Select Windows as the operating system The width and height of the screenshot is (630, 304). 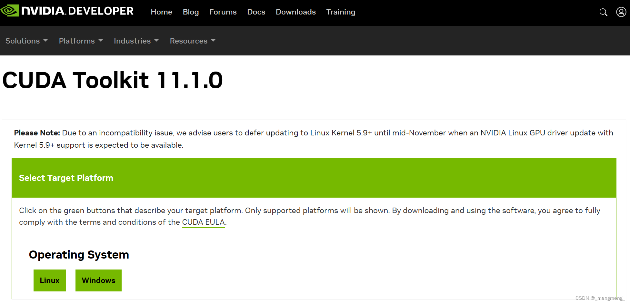(98, 280)
